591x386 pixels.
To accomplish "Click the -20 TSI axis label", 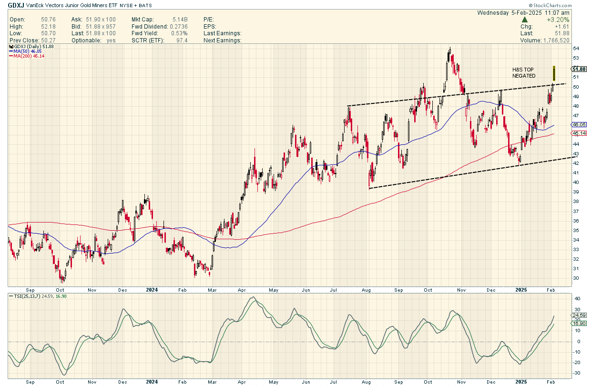I will [x=577, y=363].
